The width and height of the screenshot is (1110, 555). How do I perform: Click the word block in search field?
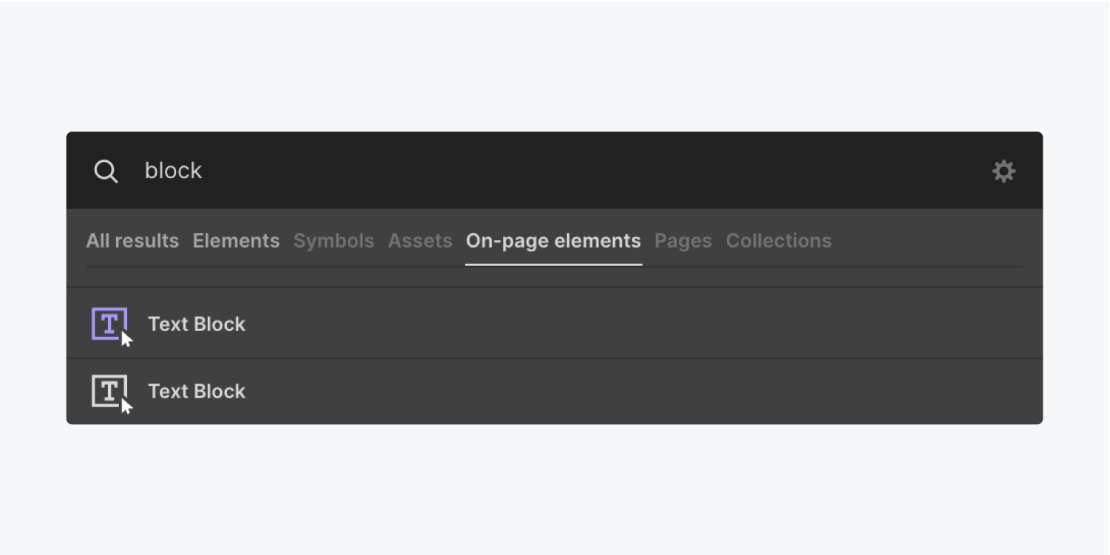tap(173, 171)
